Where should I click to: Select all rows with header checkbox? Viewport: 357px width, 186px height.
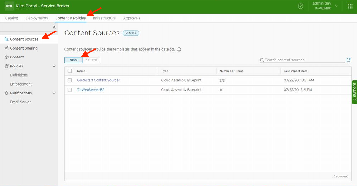[x=70, y=71]
